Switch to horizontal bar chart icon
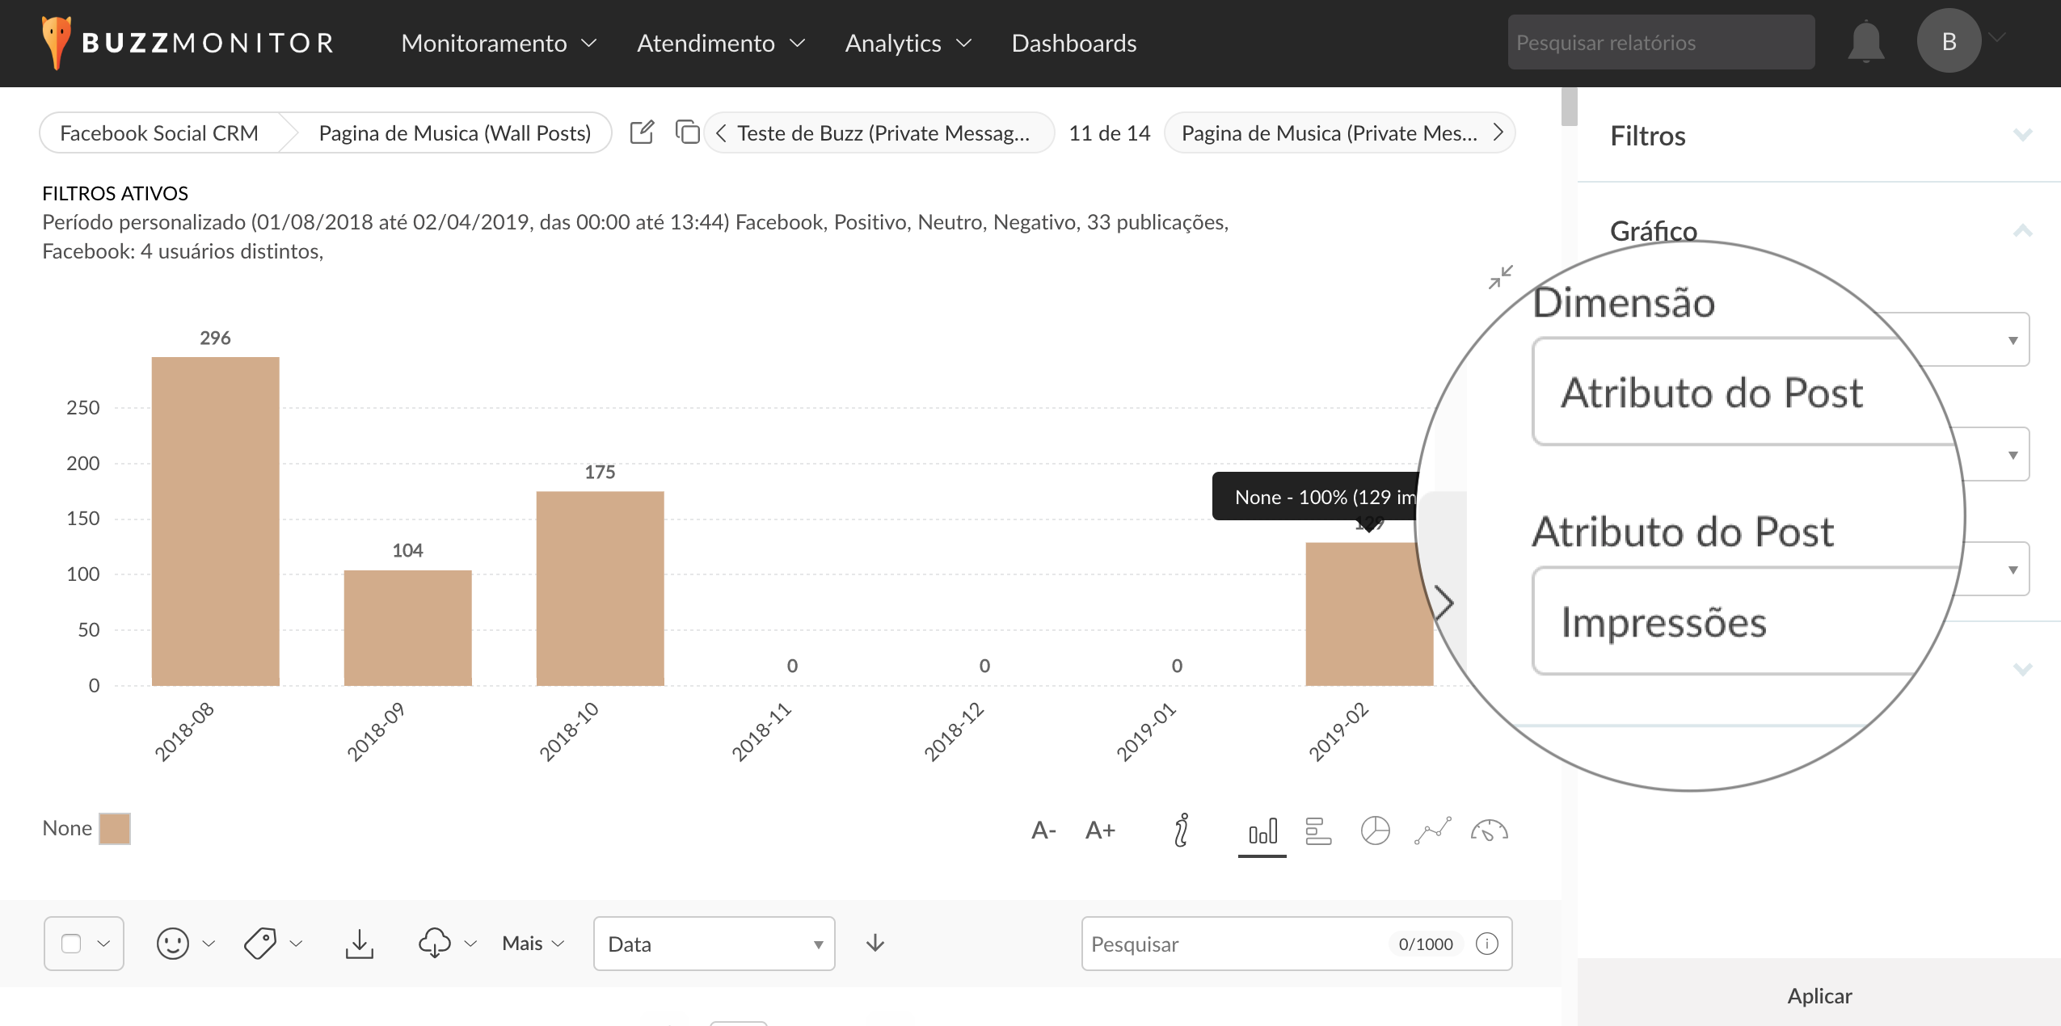2061x1026 pixels. 1318,830
